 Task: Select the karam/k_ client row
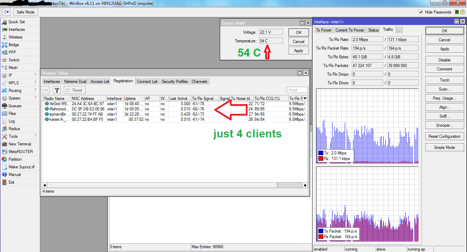[175, 119]
